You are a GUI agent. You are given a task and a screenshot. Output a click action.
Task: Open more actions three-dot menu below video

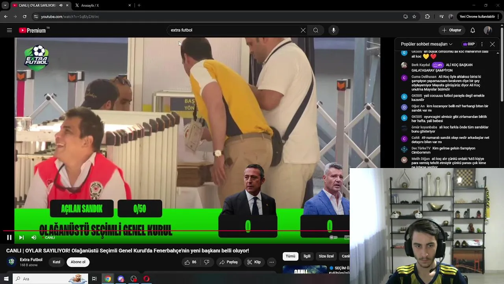(272, 262)
